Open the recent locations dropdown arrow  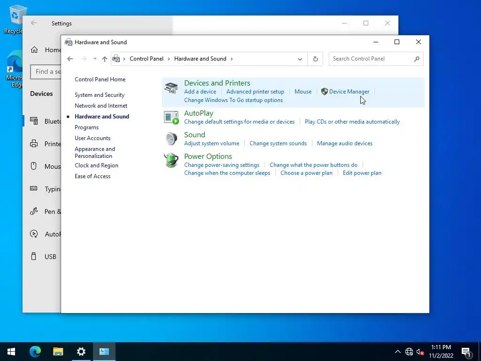(95, 59)
